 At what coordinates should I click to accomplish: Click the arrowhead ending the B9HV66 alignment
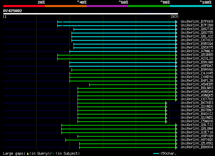(x=176, y=70)
